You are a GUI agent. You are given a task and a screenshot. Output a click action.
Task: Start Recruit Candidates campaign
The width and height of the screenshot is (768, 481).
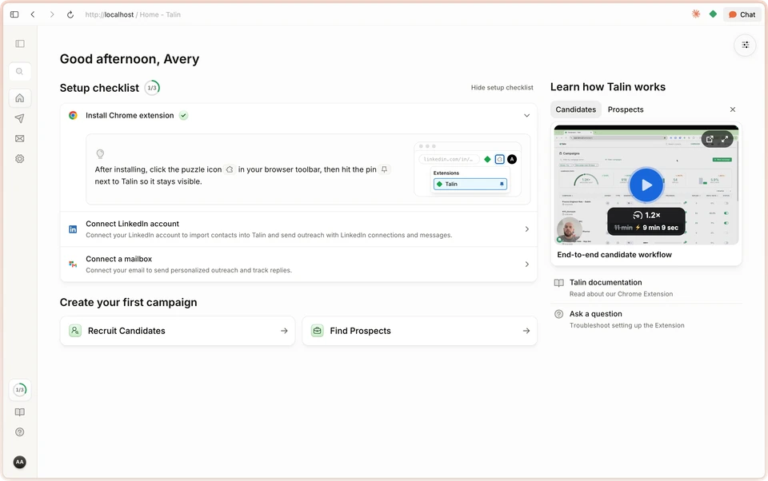click(x=178, y=331)
